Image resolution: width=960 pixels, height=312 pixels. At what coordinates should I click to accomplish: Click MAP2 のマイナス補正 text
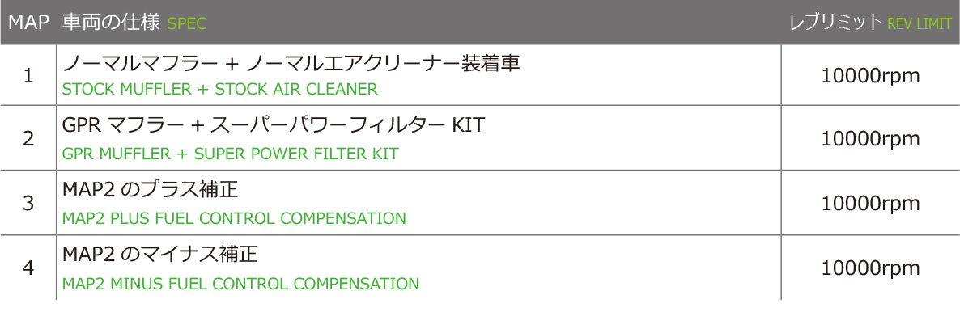click(159, 255)
